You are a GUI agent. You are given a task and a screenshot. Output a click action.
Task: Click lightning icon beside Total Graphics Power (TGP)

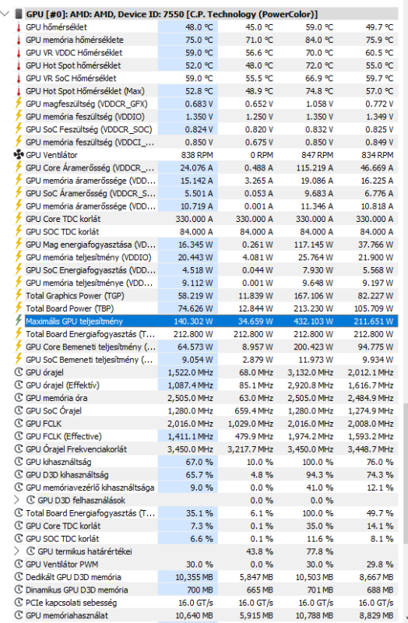pos(18,295)
